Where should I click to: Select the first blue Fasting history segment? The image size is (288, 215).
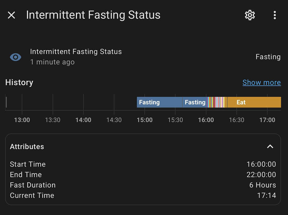(x=159, y=102)
